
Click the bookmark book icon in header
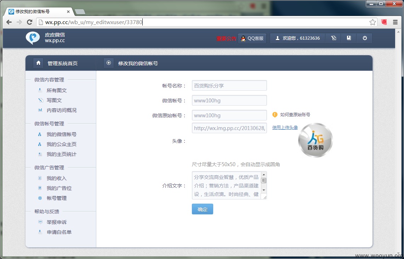[349, 38]
